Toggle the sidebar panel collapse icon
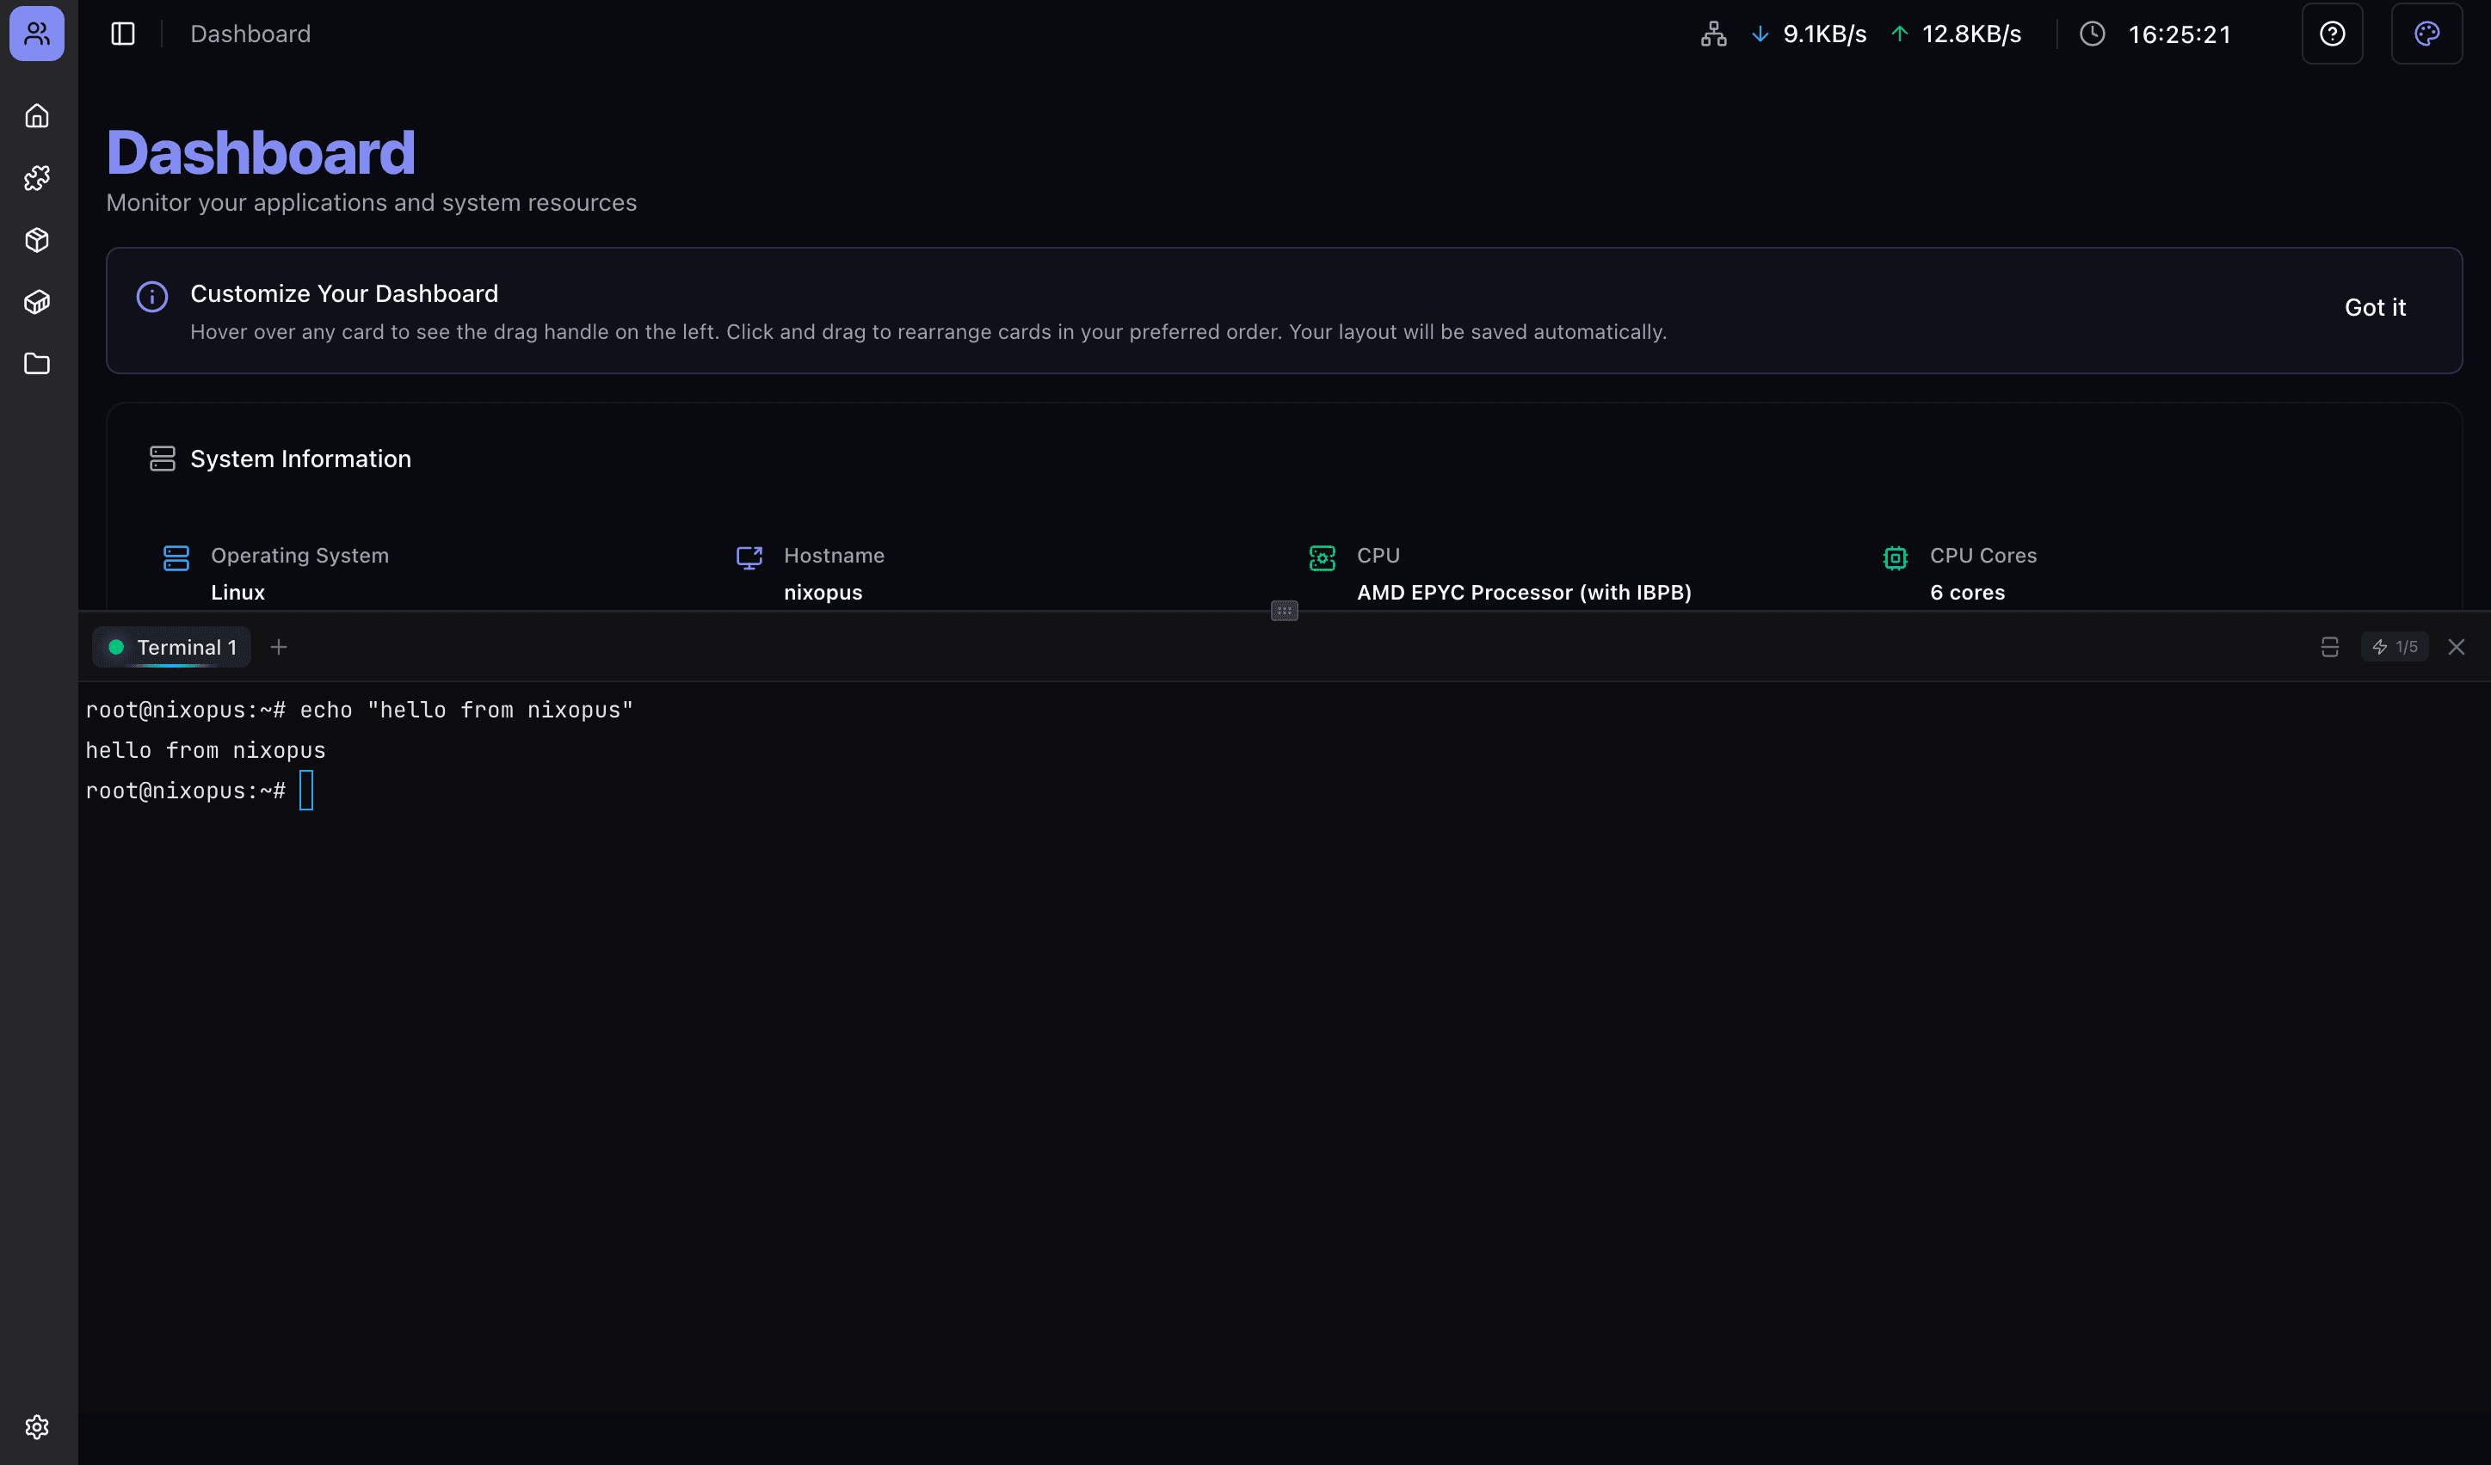This screenshot has height=1465, width=2491. click(x=122, y=34)
